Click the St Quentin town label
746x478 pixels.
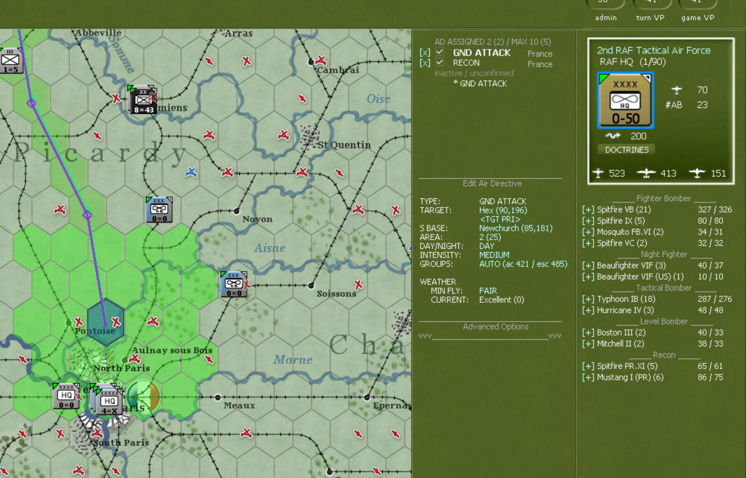point(344,145)
